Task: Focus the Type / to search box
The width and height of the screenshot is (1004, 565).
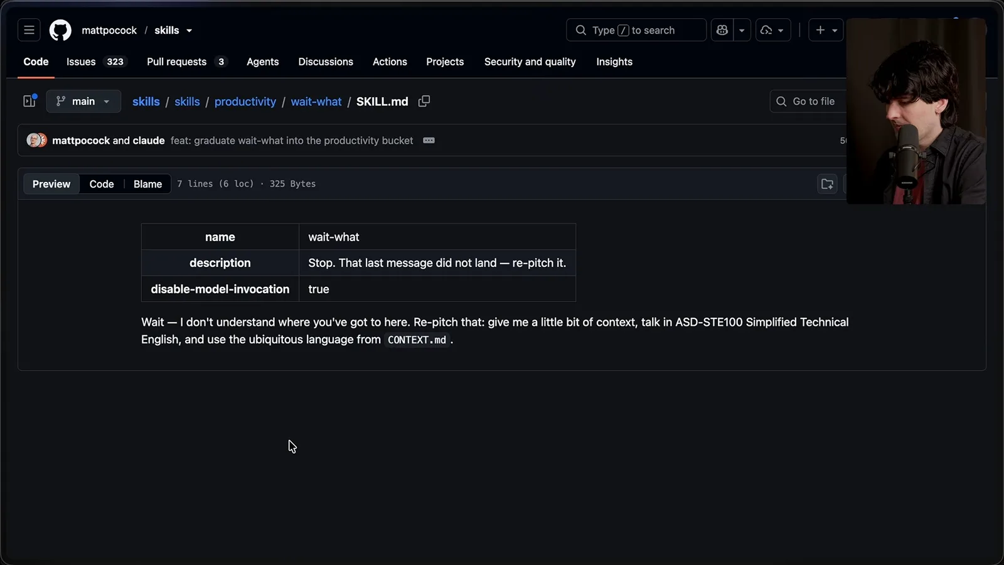Action: pyautogui.click(x=636, y=30)
